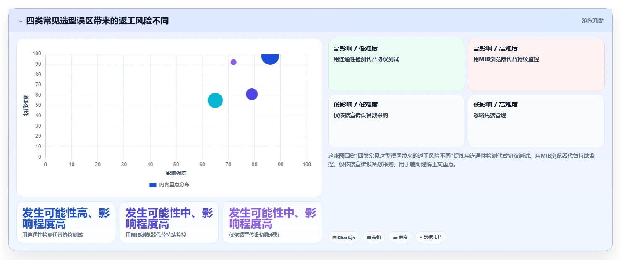Click the blue 发生可能性高、影响程度高 stat heading
This screenshot has width=621, height=260.
pyautogui.click(x=66, y=218)
